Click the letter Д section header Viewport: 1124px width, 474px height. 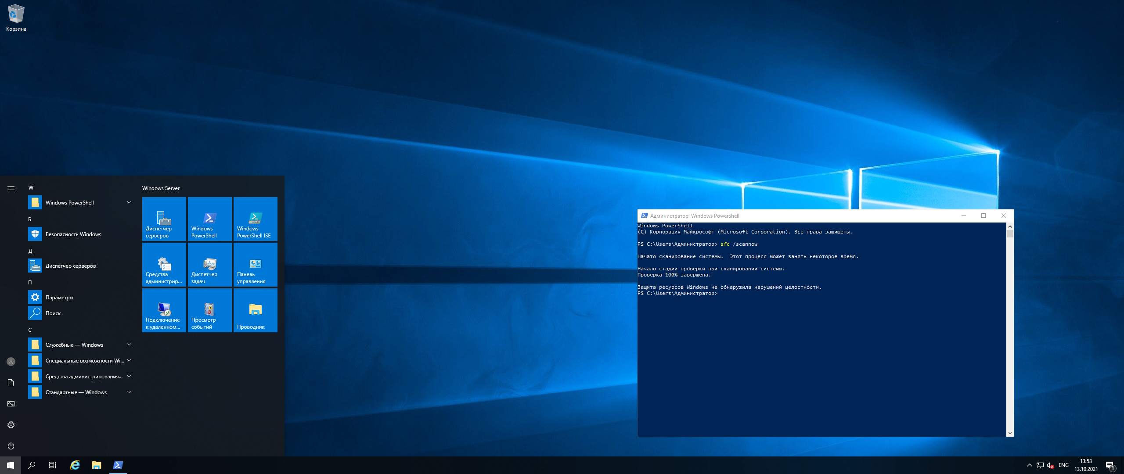(x=30, y=251)
